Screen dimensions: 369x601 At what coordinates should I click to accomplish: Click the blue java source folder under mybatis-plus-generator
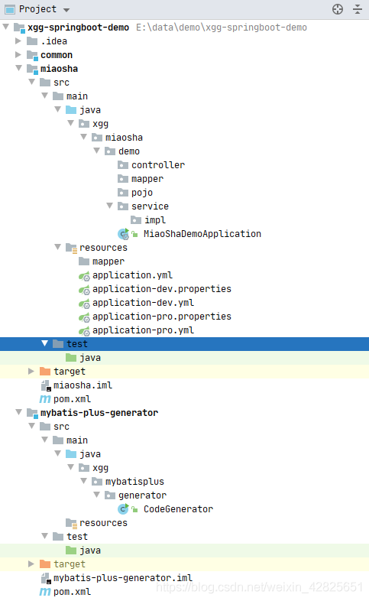(71, 454)
